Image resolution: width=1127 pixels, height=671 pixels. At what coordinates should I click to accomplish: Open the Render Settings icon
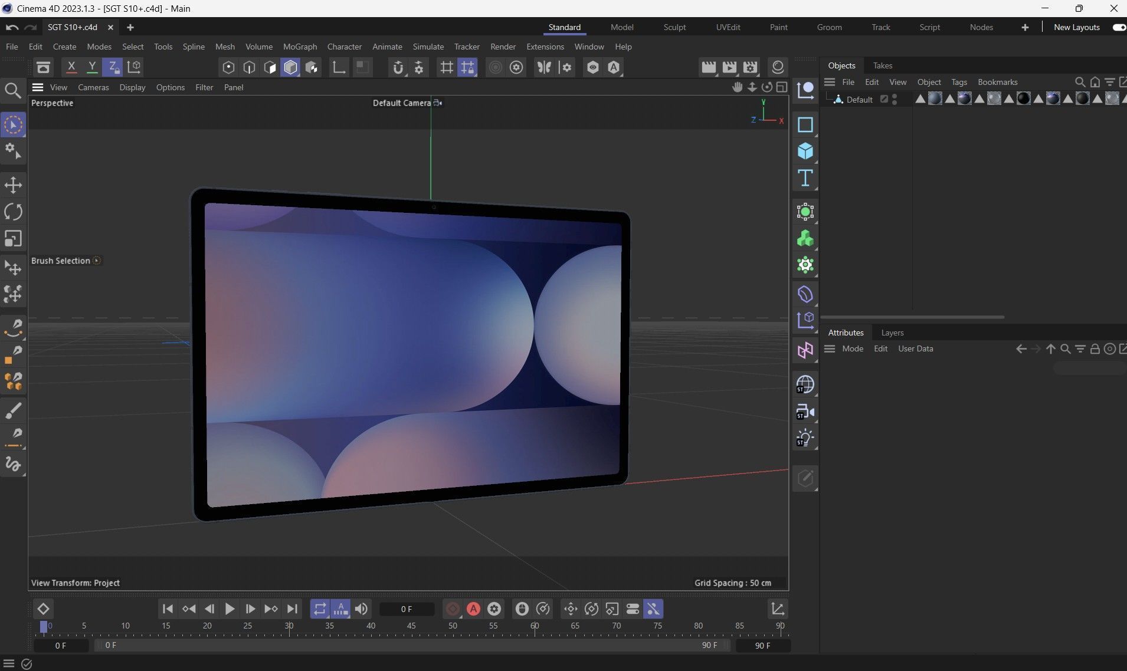click(750, 67)
